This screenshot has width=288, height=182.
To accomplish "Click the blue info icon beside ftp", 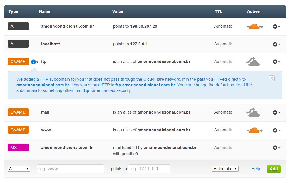I will (34, 62).
